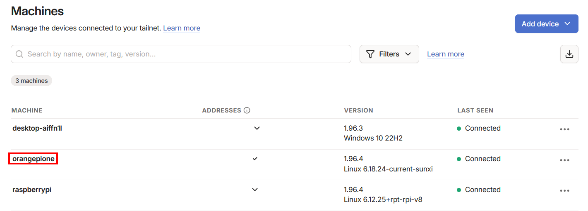The height and width of the screenshot is (211, 588).
Task: Open the Learn more link beside Filters
Action: [x=446, y=54]
